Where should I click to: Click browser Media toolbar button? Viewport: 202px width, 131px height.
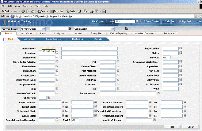point(71,11)
